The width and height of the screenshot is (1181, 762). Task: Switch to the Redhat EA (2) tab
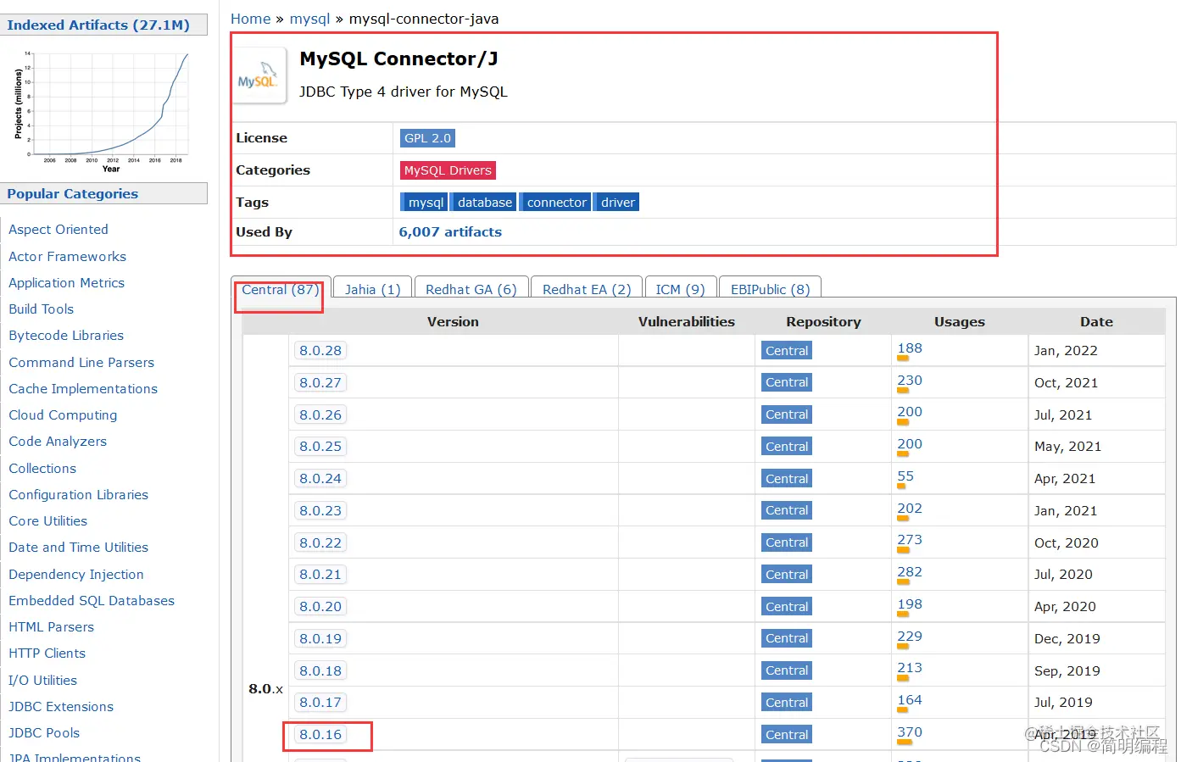pos(587,290)
